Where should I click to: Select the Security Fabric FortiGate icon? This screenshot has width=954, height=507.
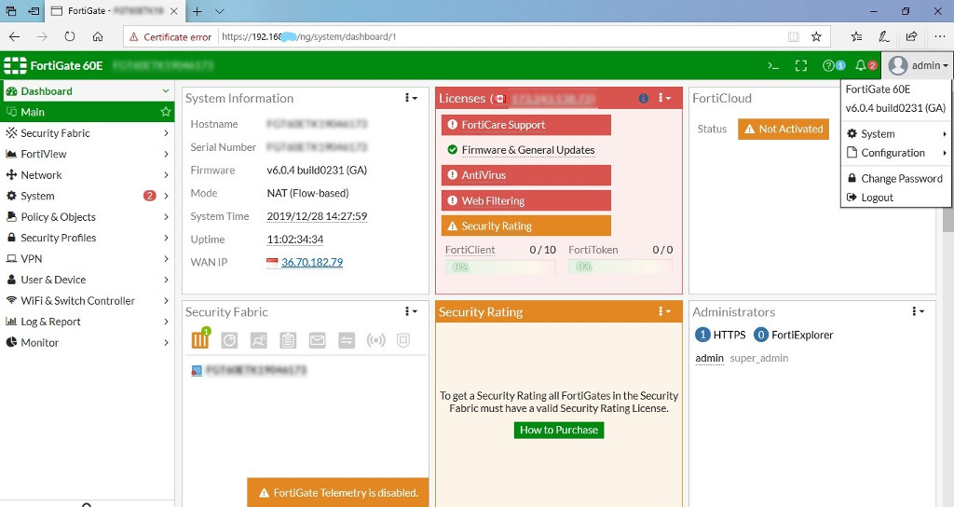click(x=200, y=339)
